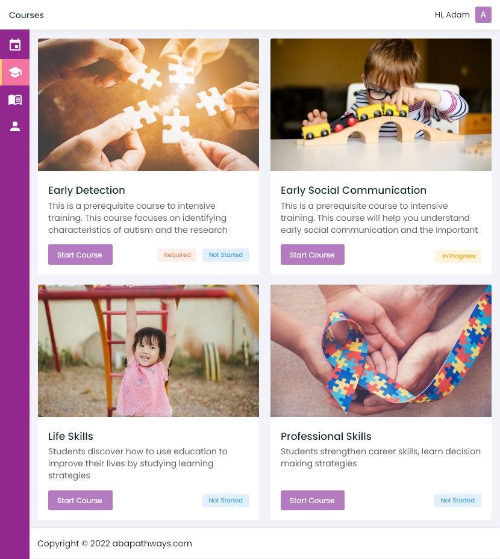The width and height of the screenshot is (500, 559).
Task: Start the Life Skills course
Action: click(x=80, y=500)
